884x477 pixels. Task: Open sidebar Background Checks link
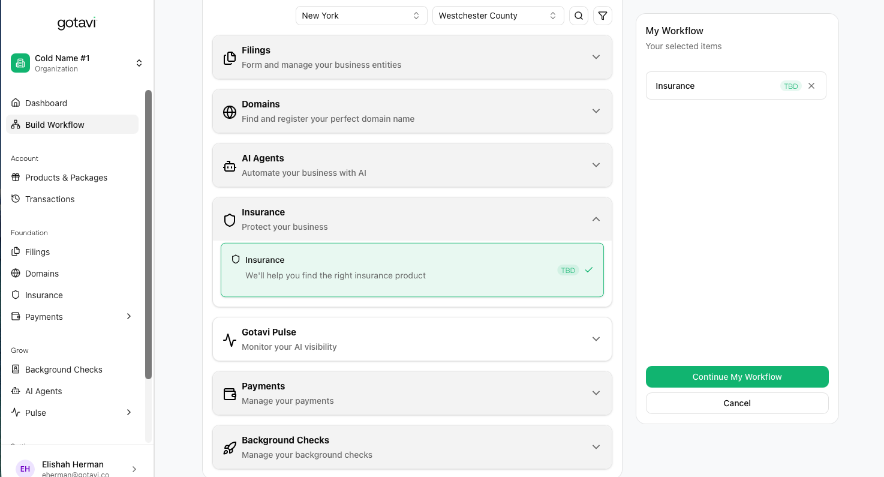pos(72,370)
